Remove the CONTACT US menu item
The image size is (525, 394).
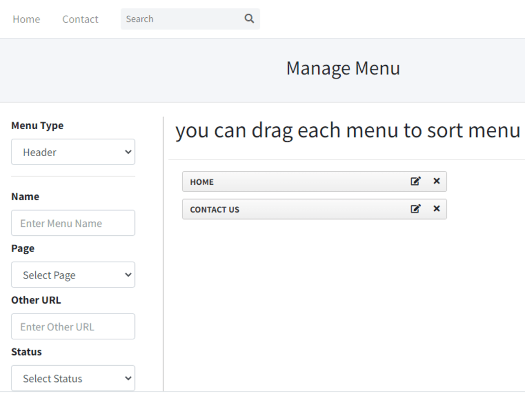pyautogui.click(x=436, y=208)
